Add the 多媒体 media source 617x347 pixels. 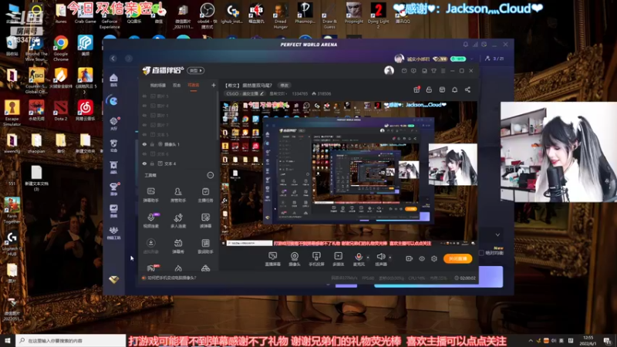[338, 259]
